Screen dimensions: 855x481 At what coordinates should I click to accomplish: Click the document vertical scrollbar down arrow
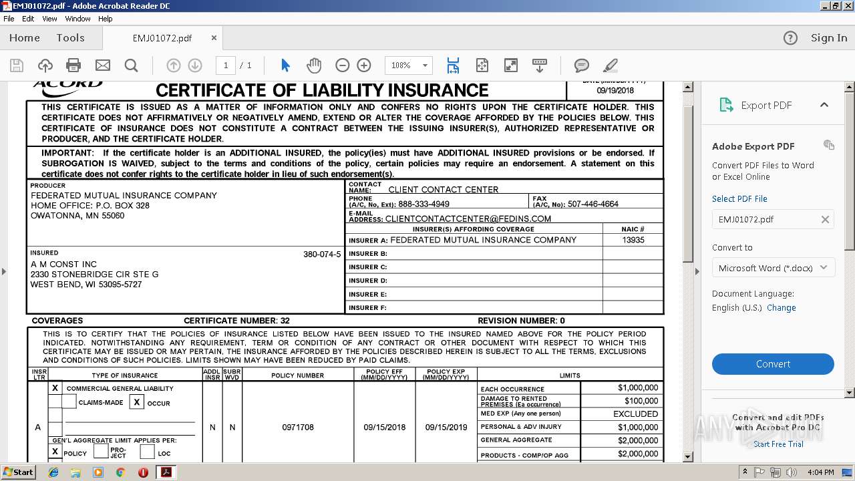[688, 457]
